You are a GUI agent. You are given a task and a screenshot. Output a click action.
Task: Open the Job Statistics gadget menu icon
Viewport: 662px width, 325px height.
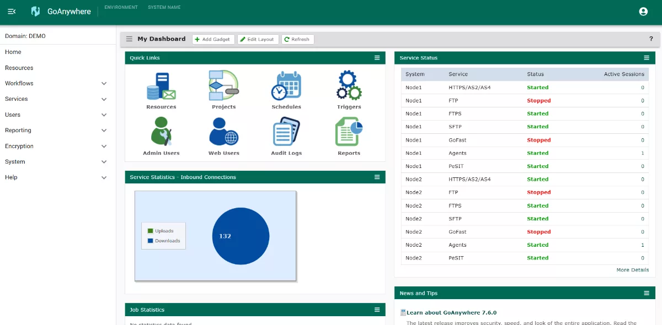coord(377,310)
